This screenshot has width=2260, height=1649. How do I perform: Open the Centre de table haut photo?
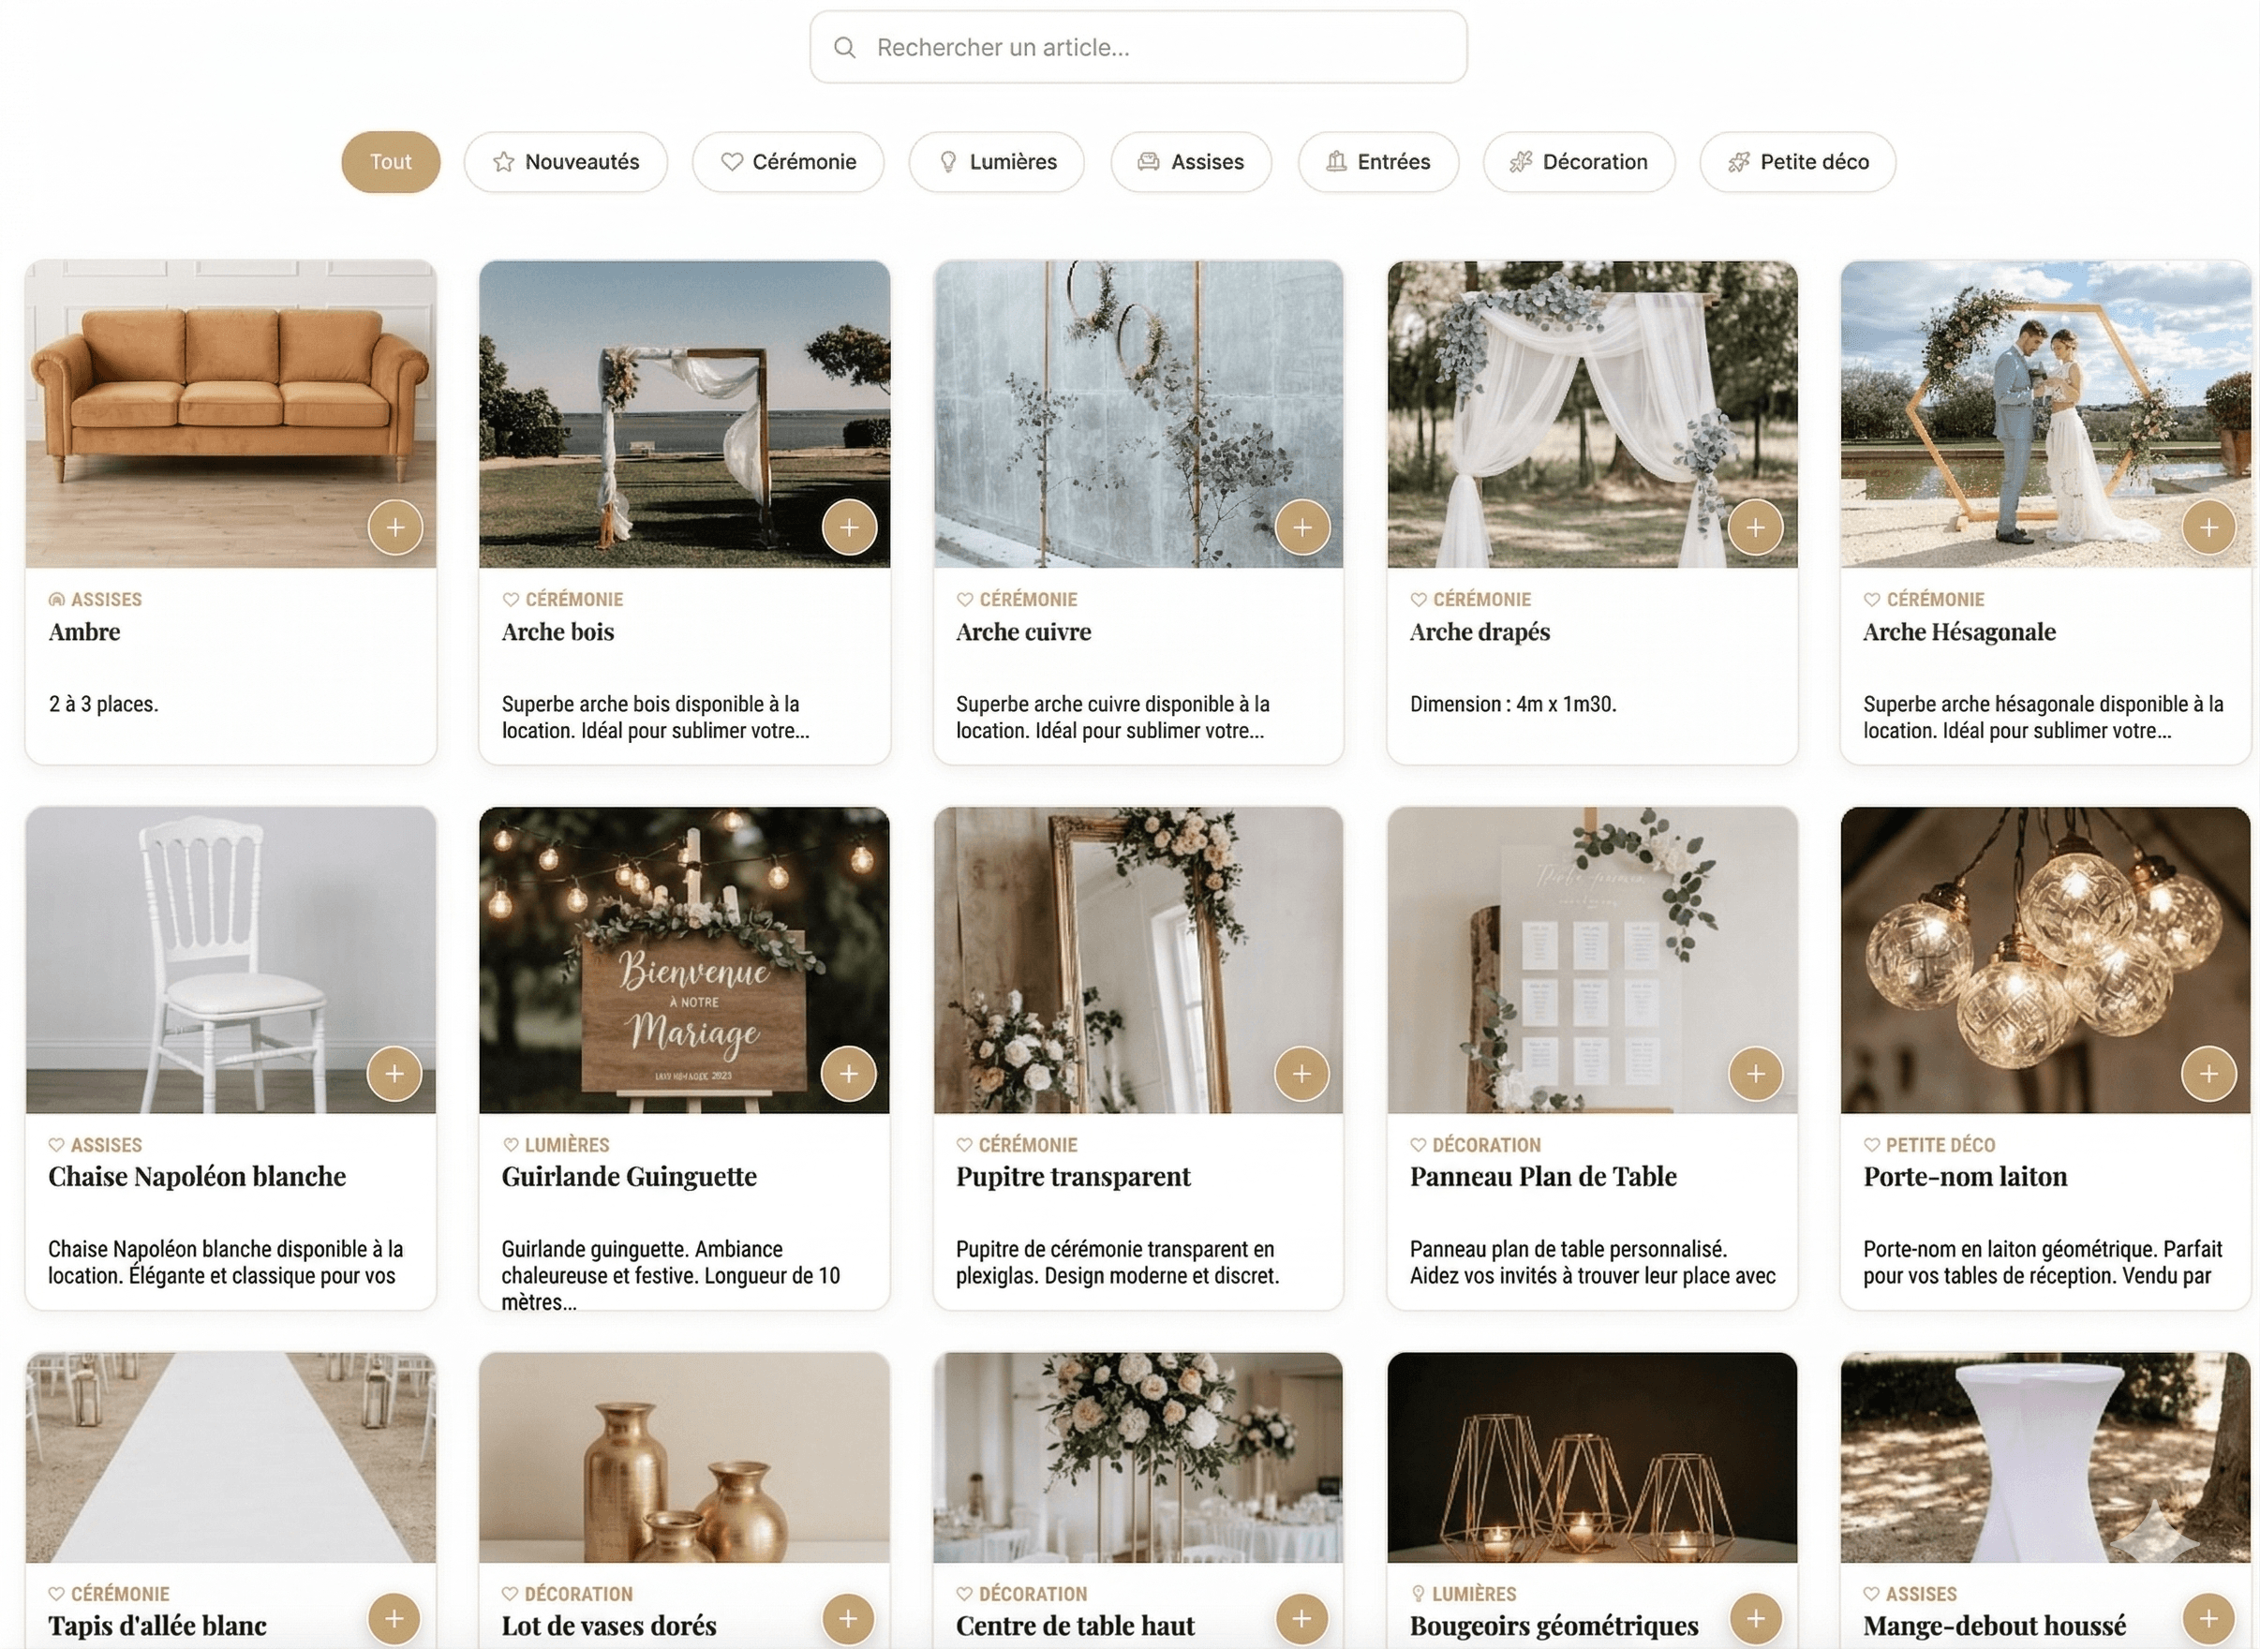(1138, 1457)
